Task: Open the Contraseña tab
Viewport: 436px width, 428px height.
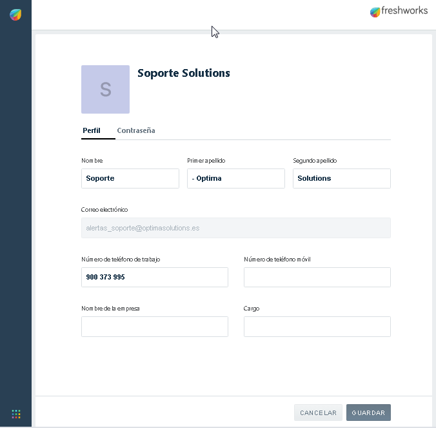Action: point(135,130)
